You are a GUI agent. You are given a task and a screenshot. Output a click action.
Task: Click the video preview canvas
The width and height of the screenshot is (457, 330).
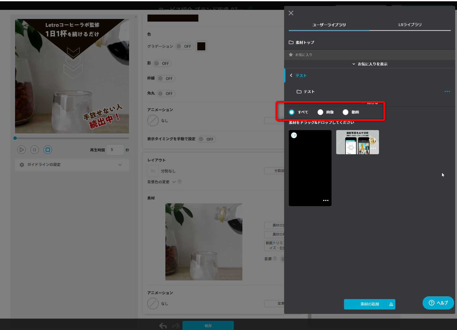click(x=72, y=76)
